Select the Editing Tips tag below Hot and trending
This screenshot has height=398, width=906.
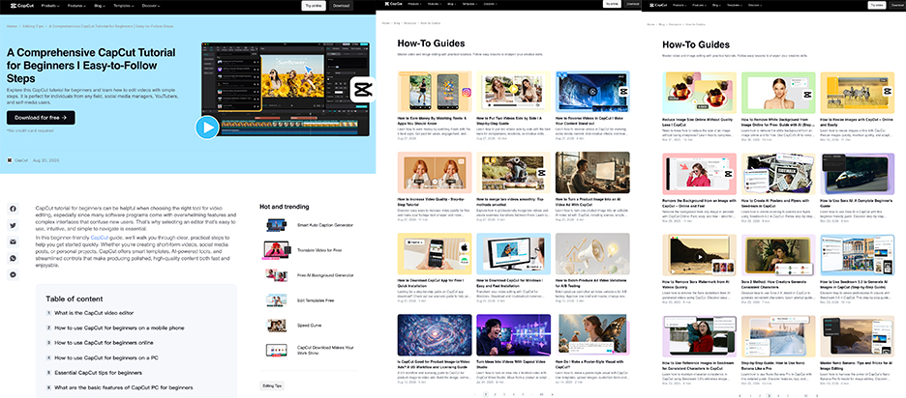coord(272,385)
